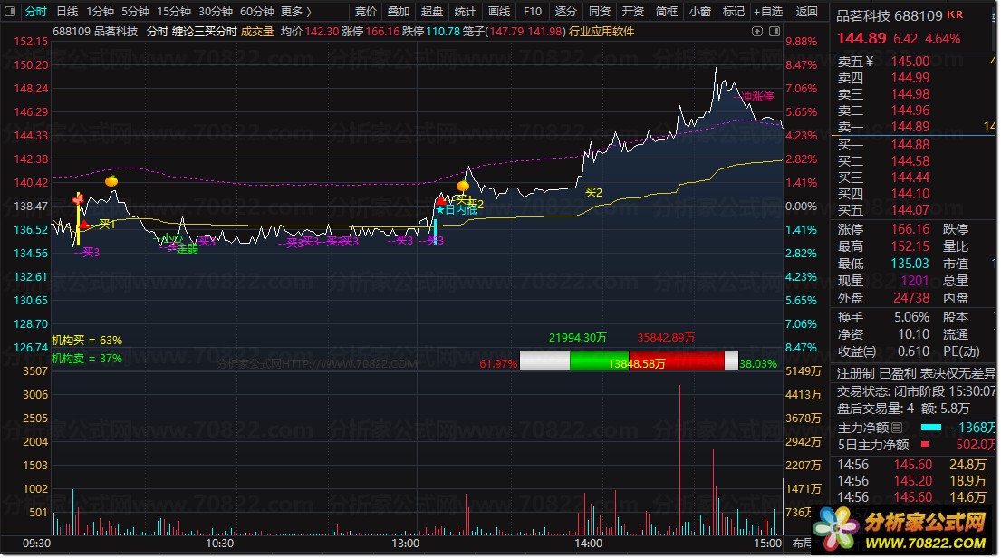Click the 冲涨停 label on the chart
The image size is (1001, 558).
click(758, 96)
